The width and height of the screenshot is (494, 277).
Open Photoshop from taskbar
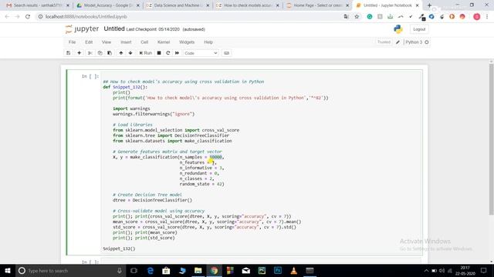click(278, 270)
